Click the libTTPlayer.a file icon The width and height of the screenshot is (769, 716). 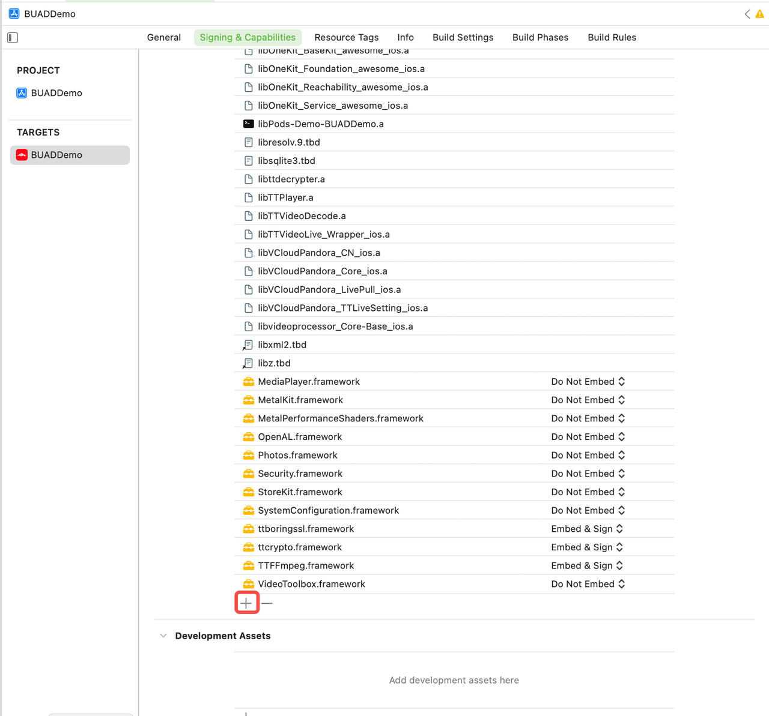coord(248,197)
